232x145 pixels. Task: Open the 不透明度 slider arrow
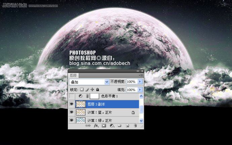click(140, 82)
